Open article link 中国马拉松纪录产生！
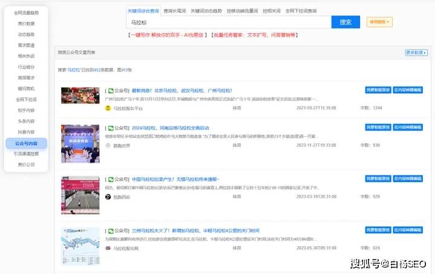Screen dimensions: 435x274 point(176,180)
